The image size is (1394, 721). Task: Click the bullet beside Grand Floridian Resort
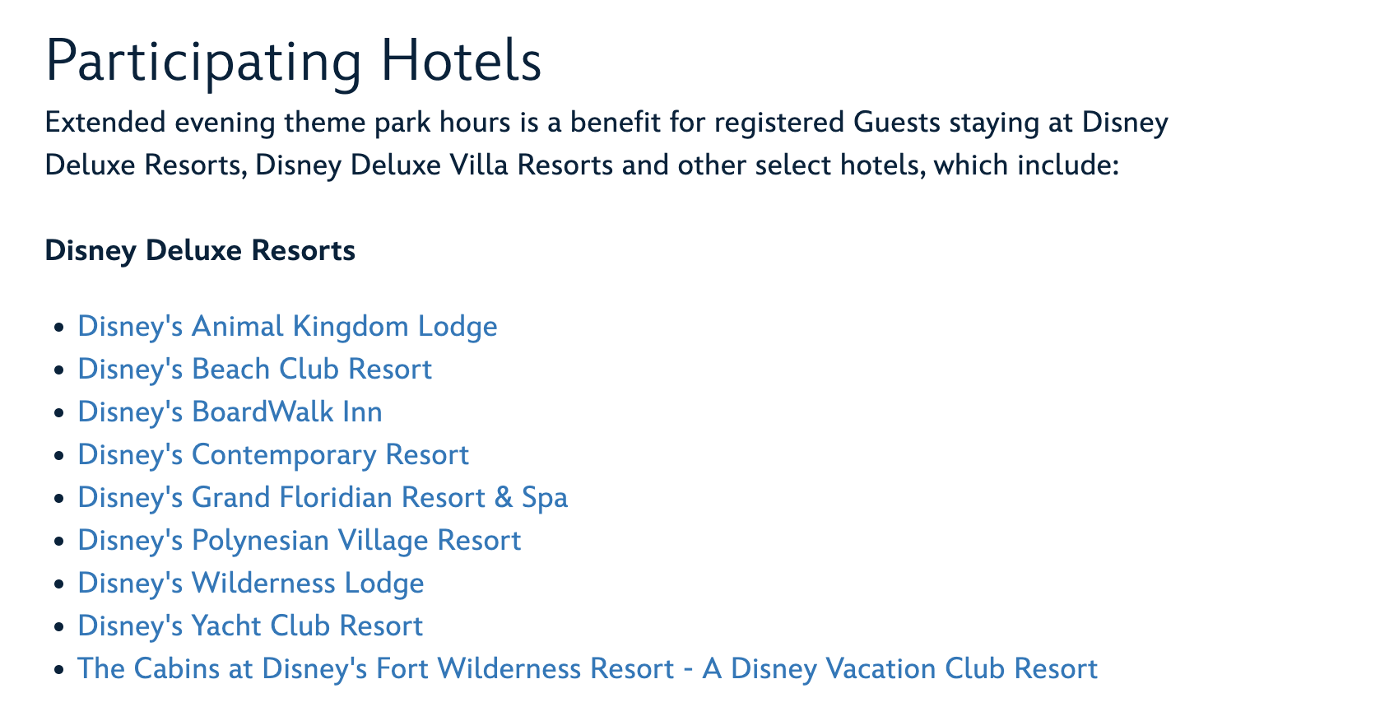coord(58,499)
